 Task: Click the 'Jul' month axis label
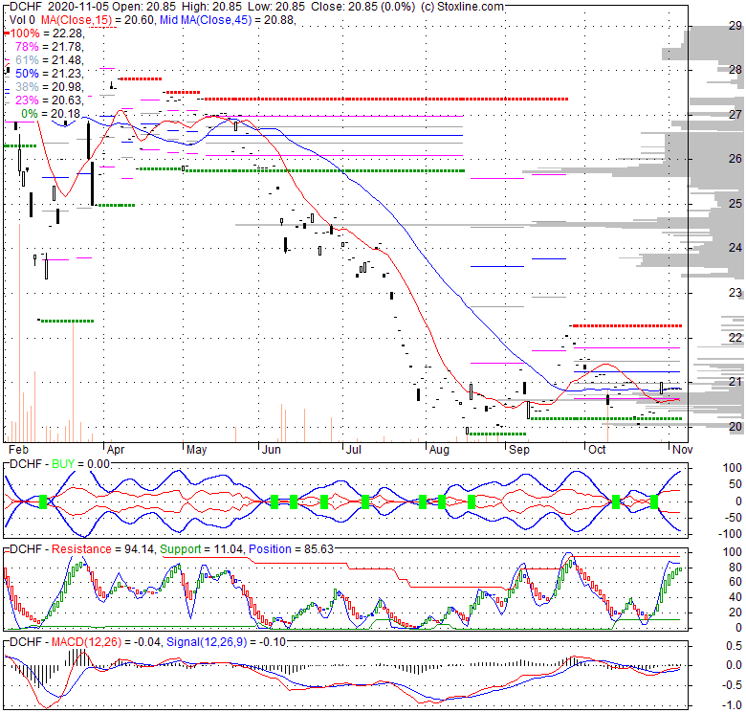[354, 450]
